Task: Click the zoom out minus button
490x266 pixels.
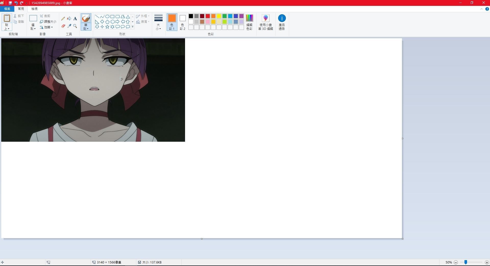Action: coord(456,262)
